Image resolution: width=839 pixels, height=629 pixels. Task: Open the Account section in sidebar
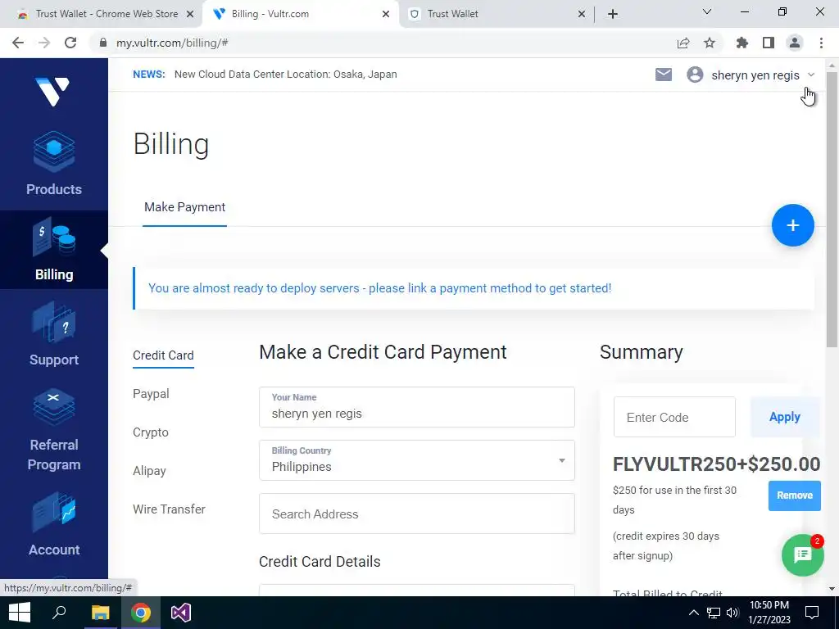click(54, 524)
